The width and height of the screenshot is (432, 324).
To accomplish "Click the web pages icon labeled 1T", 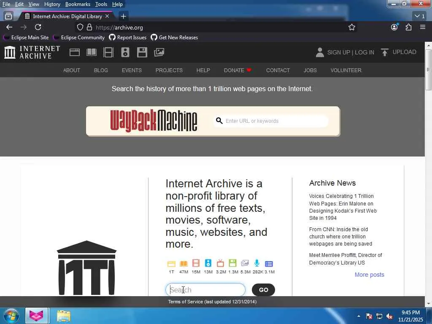I will click(x=171, y=264).
